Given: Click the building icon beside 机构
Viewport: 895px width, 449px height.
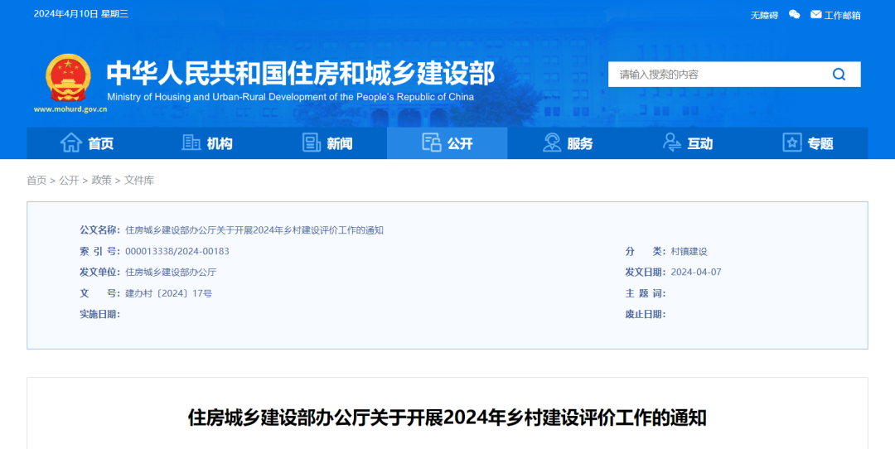Looking at the screenshot, I should [x=191, y=142].
